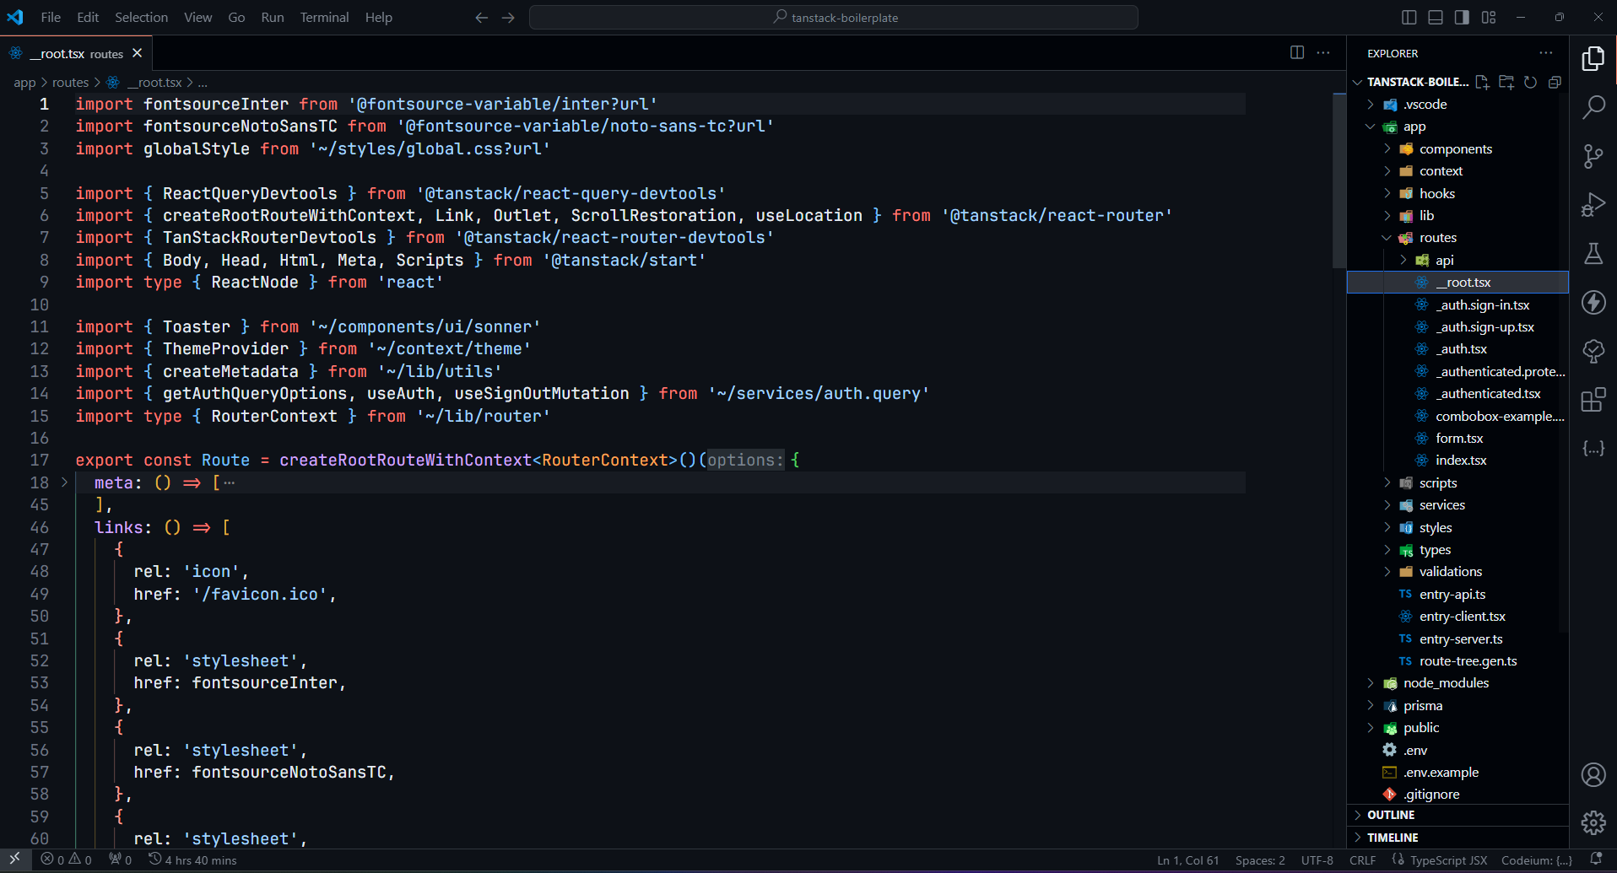This screenshot has width=1617, height=873.
Task: Change encoding via UTF-8 status item
Action: [x=1317, y=860]
